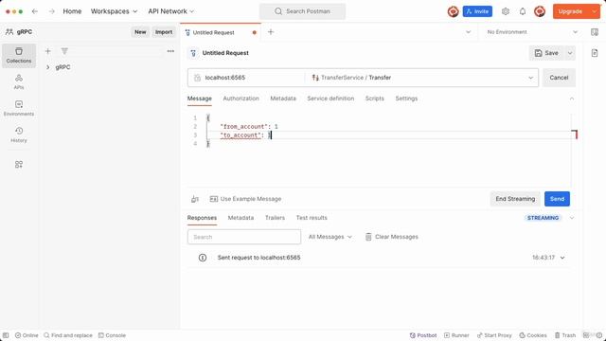Click End Streaming
The width and height of the screenshot is (606, 341).
pos(515,199)
